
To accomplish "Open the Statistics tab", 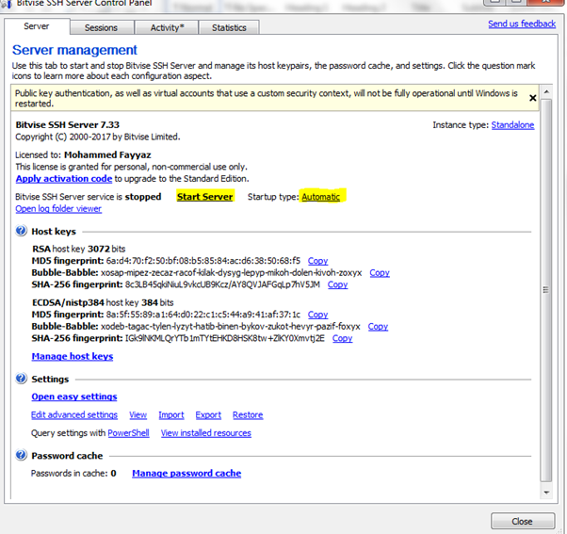I will [x=229, y=28].
